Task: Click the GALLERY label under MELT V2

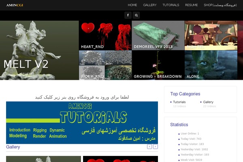Action: (26, 73)
